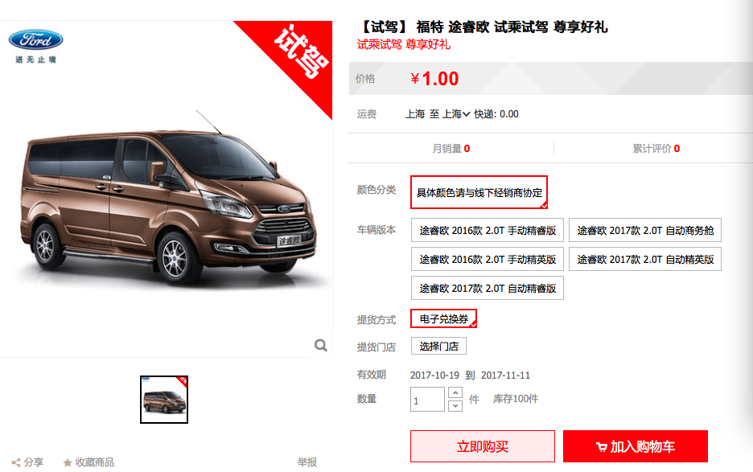Choose 途睿欧 2017款 2.0T 自动精睿版
753x472 pixels.
[487, 288]
